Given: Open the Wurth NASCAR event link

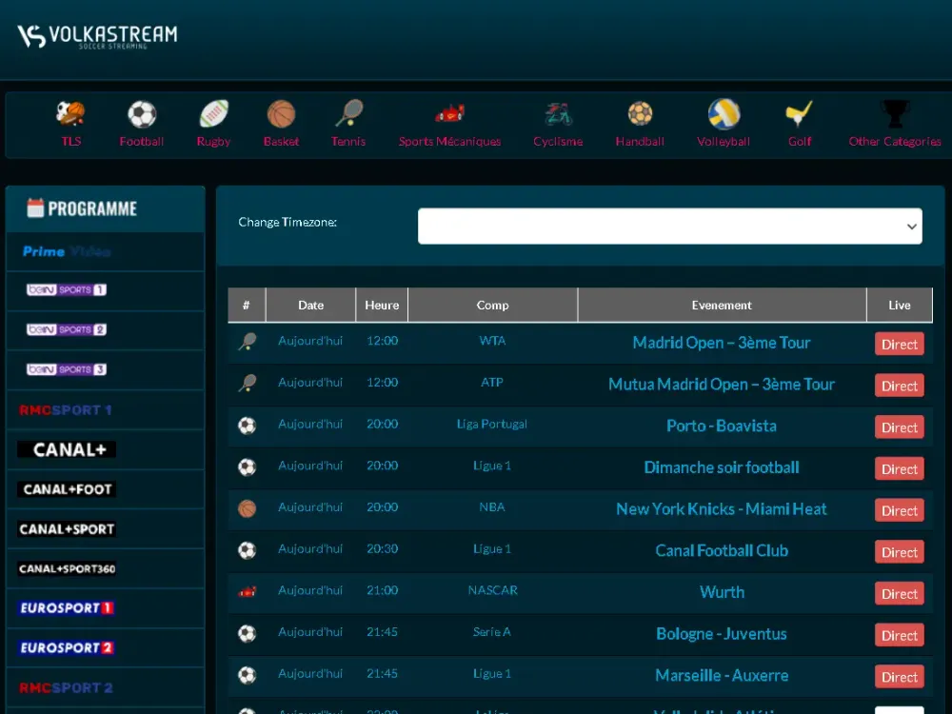Looking at the screenshot, I should (x=722, y=592).
